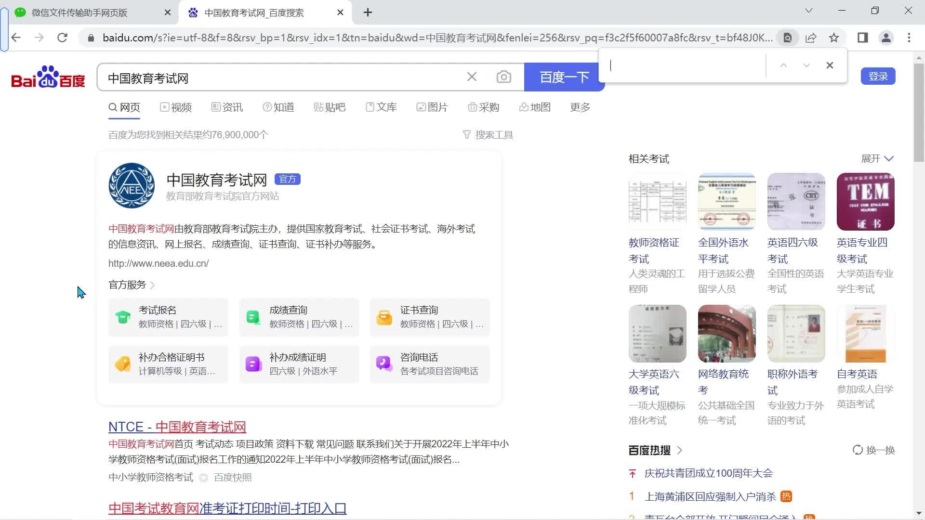Open Chrome three-dot menu

909,38
